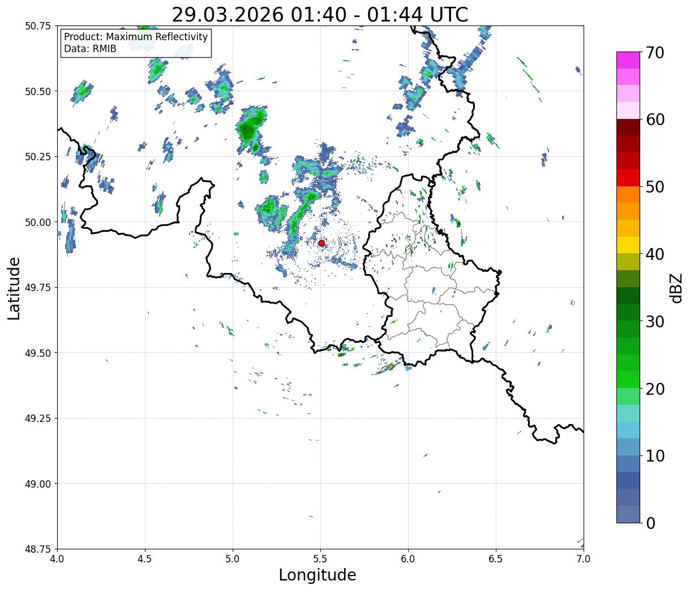Click the yellow 40 dBZ color band

(x=628, y=245)
